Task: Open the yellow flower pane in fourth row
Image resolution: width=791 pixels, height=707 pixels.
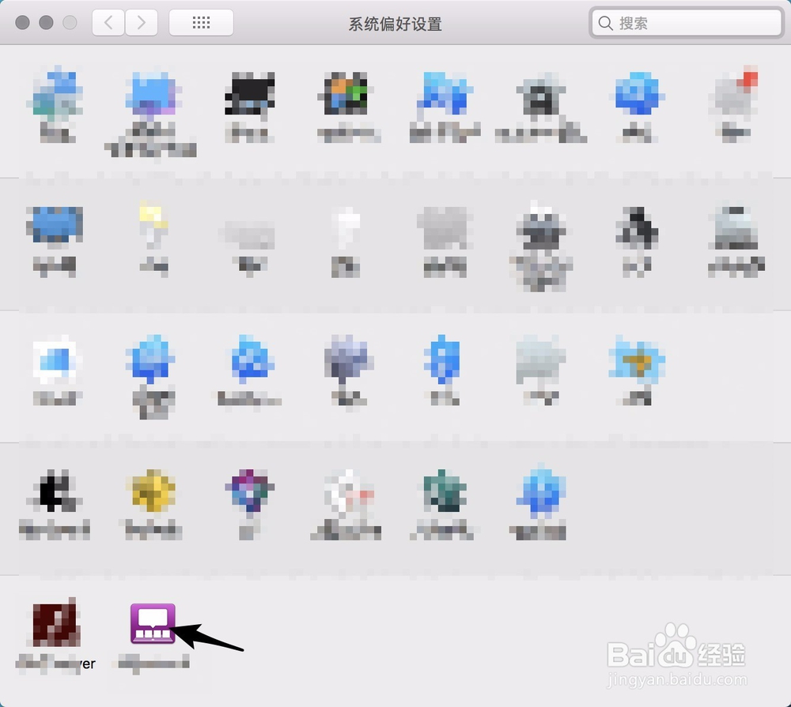Action: [152, 494]
